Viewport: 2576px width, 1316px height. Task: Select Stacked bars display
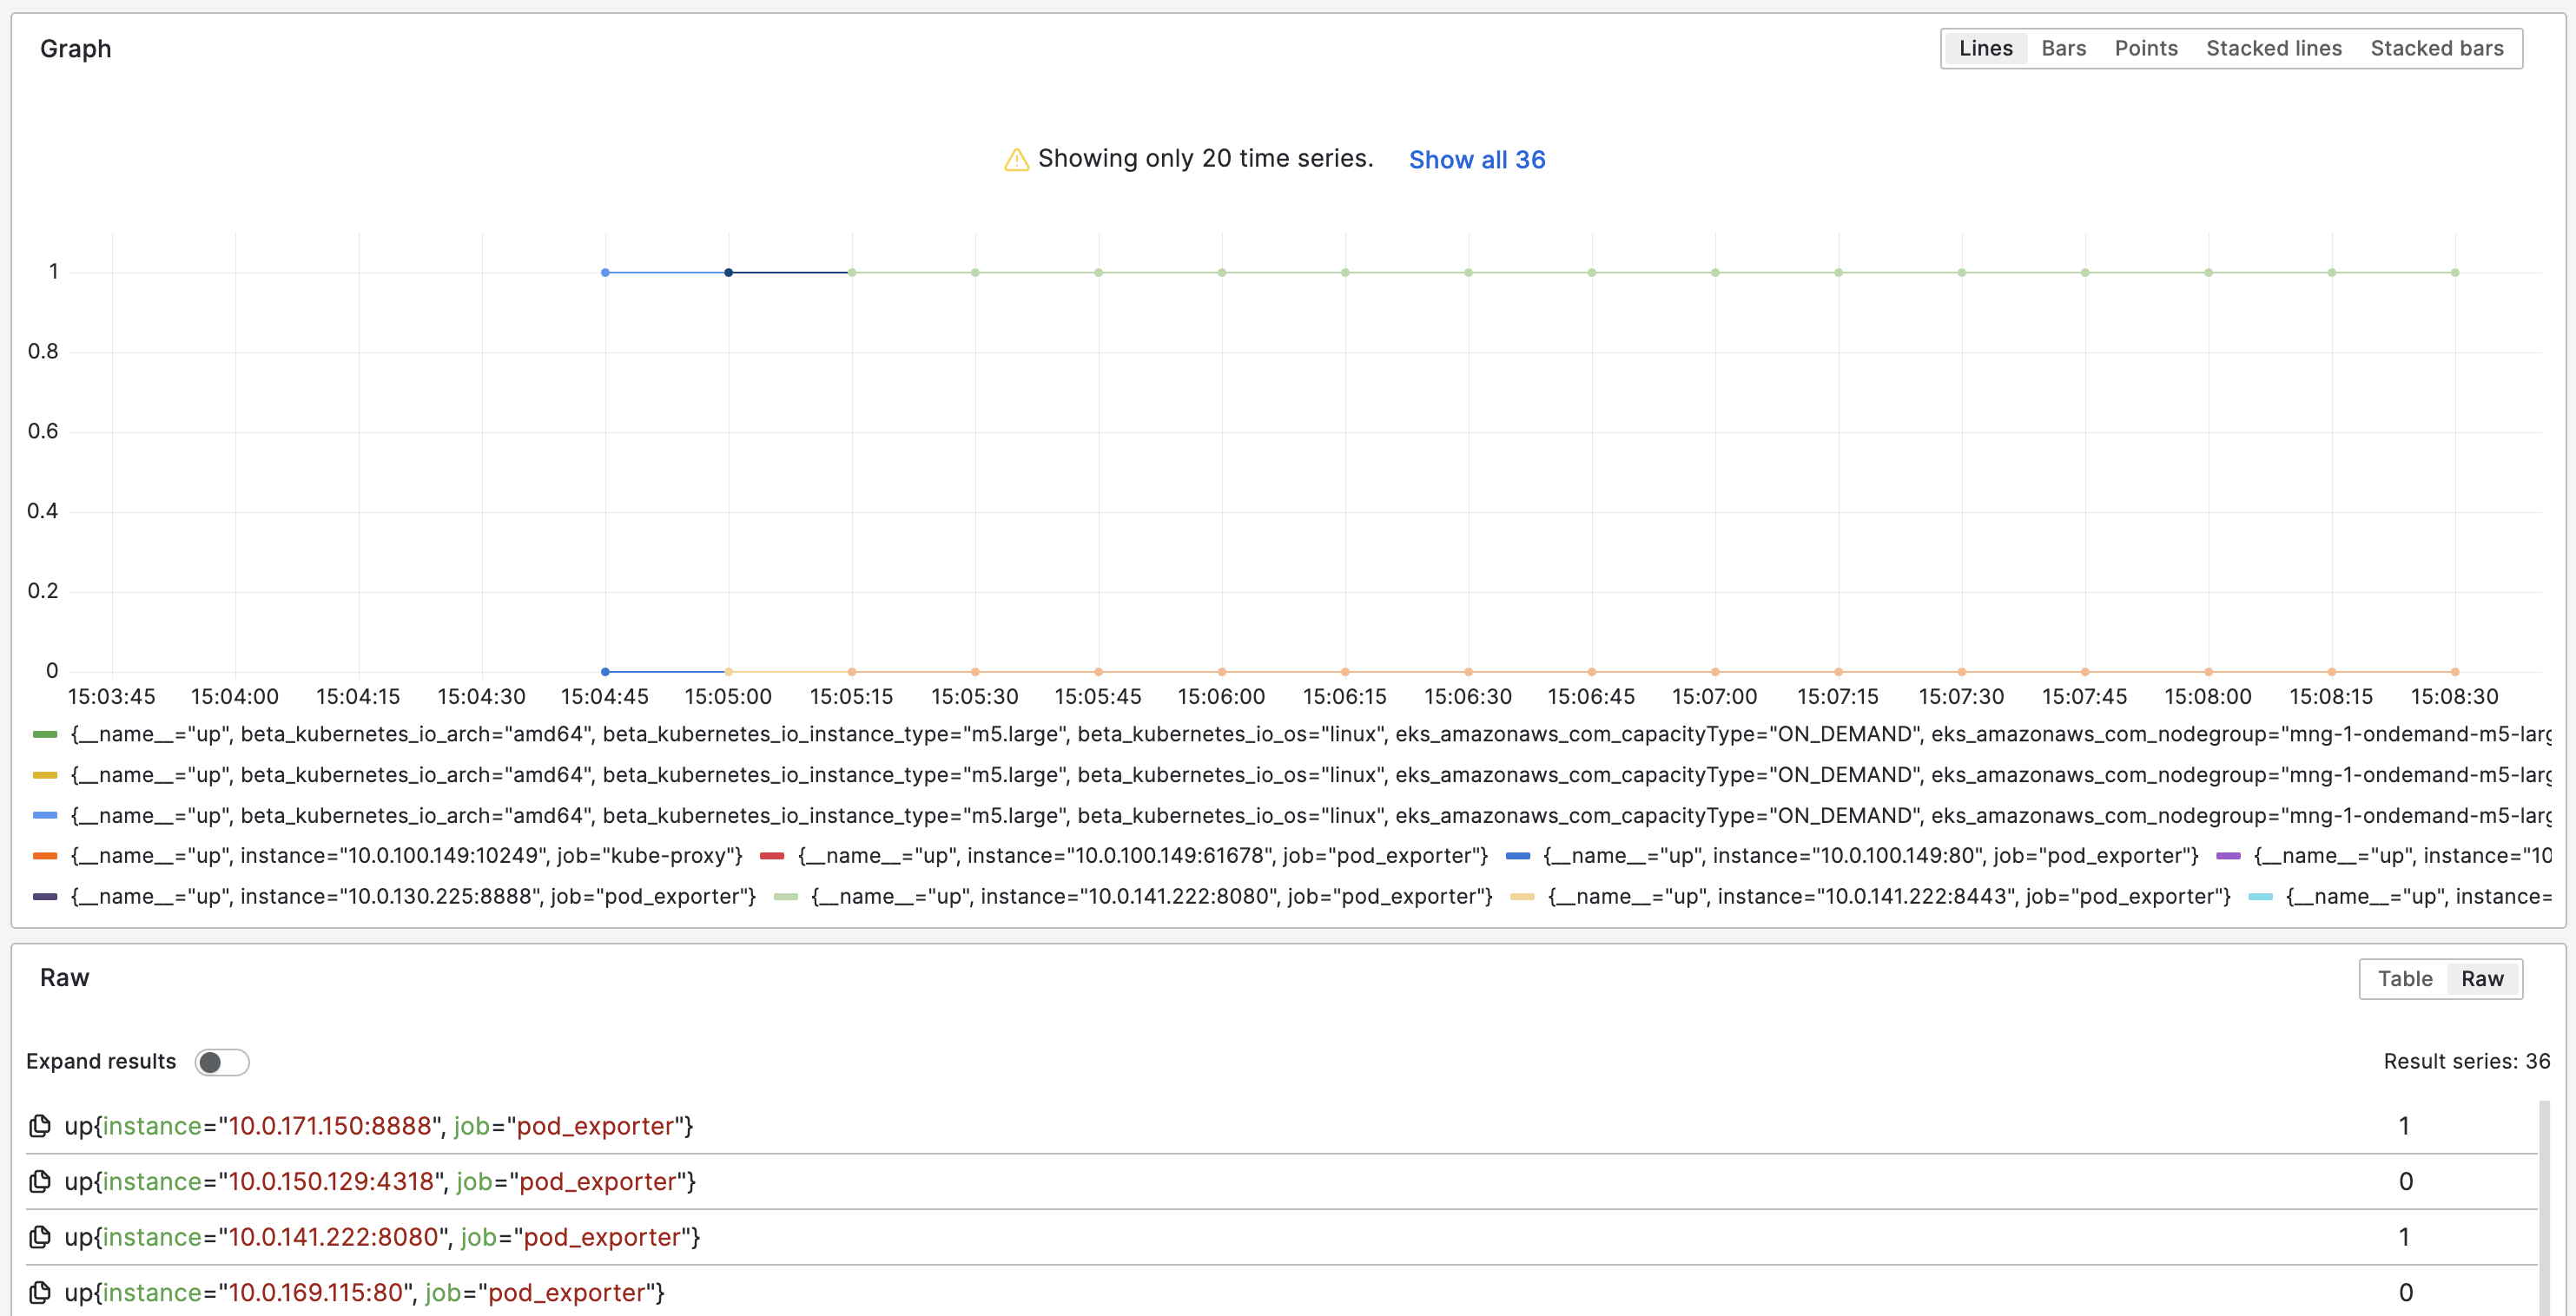(x=2436, y=48)
